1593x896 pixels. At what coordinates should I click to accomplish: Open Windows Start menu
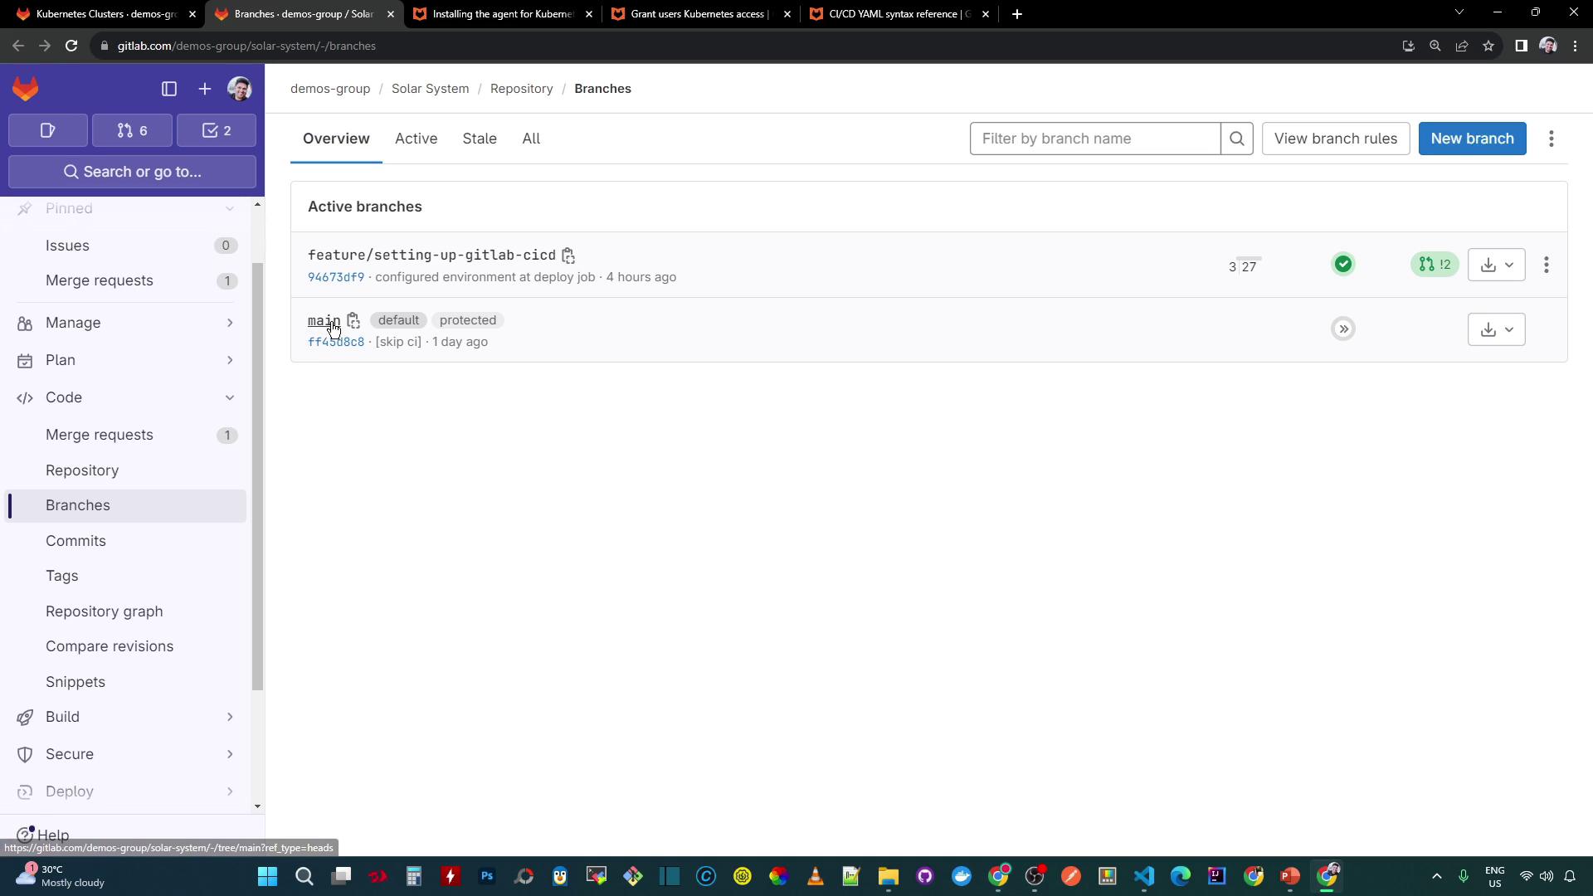click(267, 876)
